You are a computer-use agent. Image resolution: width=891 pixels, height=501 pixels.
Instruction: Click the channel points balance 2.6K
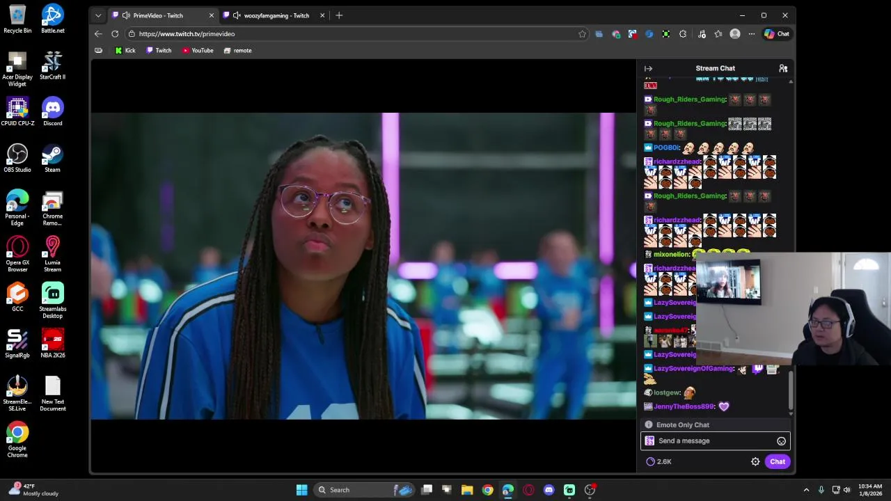point(659,461)
